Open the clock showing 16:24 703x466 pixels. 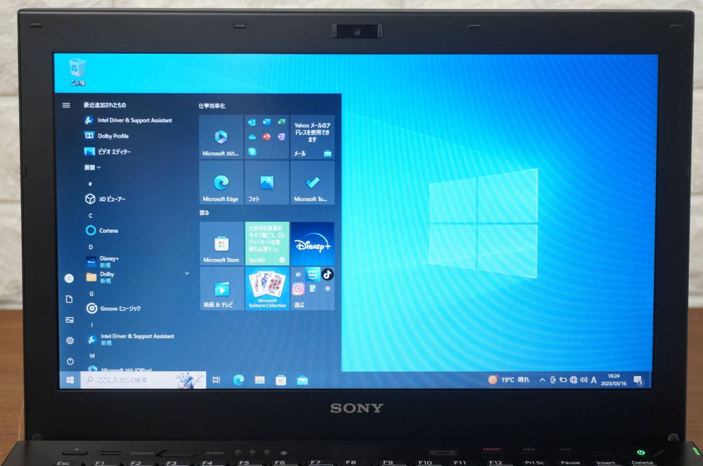[x=614, y=380]
